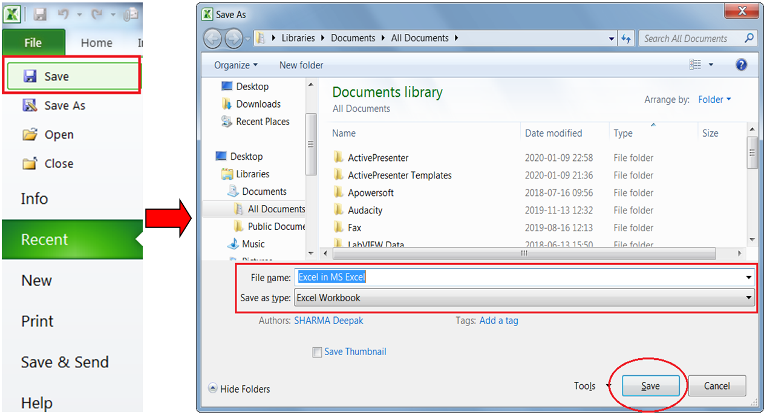This screenshot has width=767, height=415.
Task: Switch to the Home ribbon tab
Action: 97,43
